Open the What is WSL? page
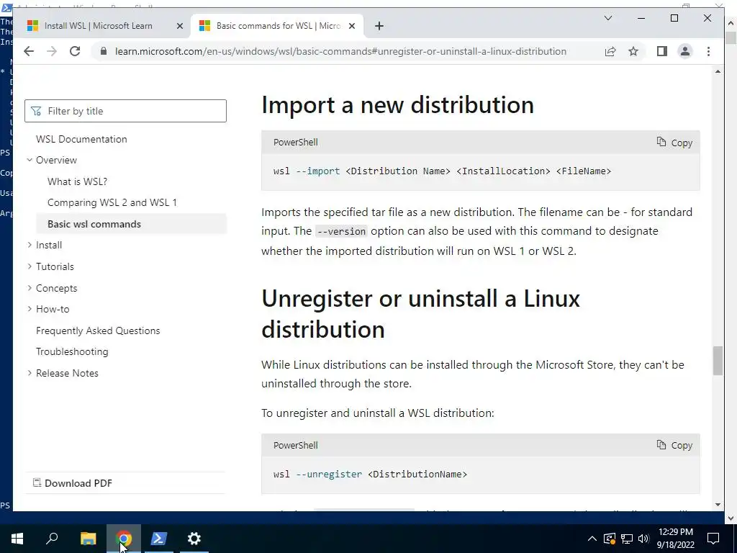Viewport: 737px width, 553px height. click(x=77, y=181)
